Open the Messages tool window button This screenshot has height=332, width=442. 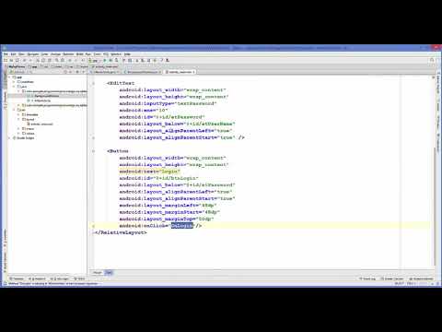click(x=59, y=279)
